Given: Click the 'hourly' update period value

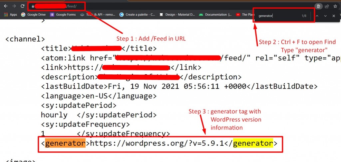Looking at the screenshot, I should point(54,115).
